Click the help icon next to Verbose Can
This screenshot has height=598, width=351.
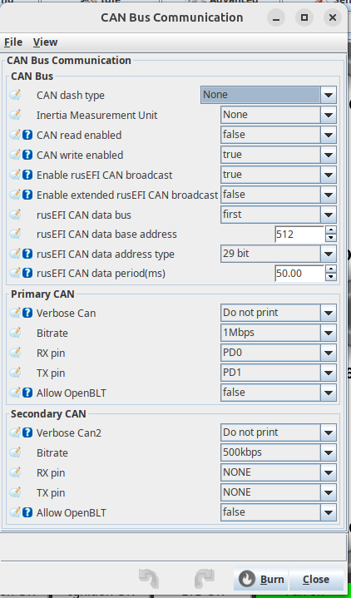27,313
